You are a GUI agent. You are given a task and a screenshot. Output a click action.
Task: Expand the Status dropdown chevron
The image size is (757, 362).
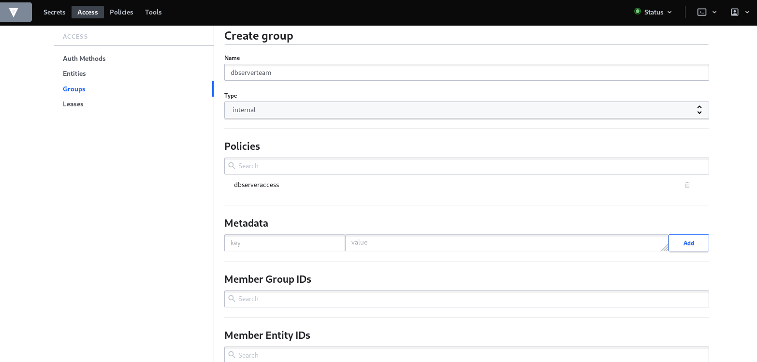coord(670,12)
